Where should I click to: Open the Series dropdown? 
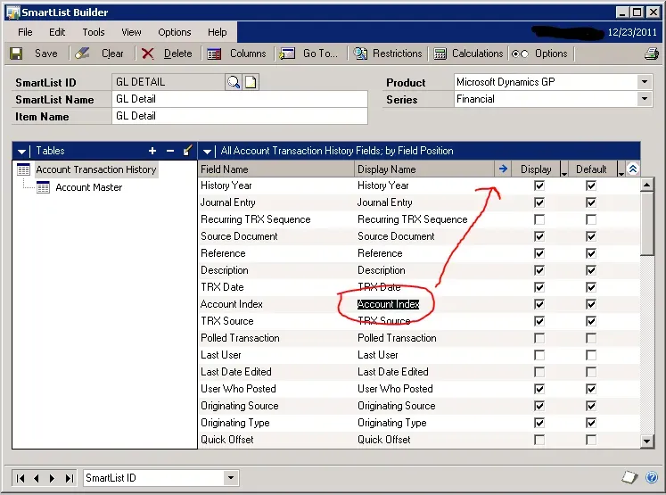[x=645, y=99]
